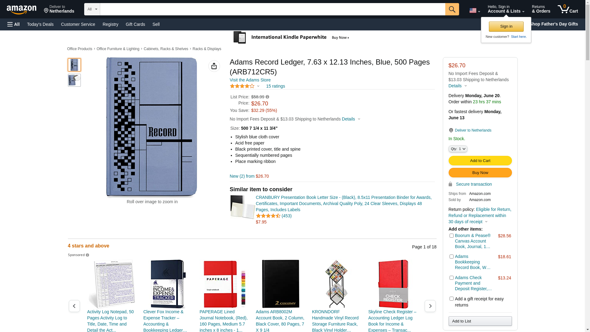Open the hamburger All menu

point(14,24)
